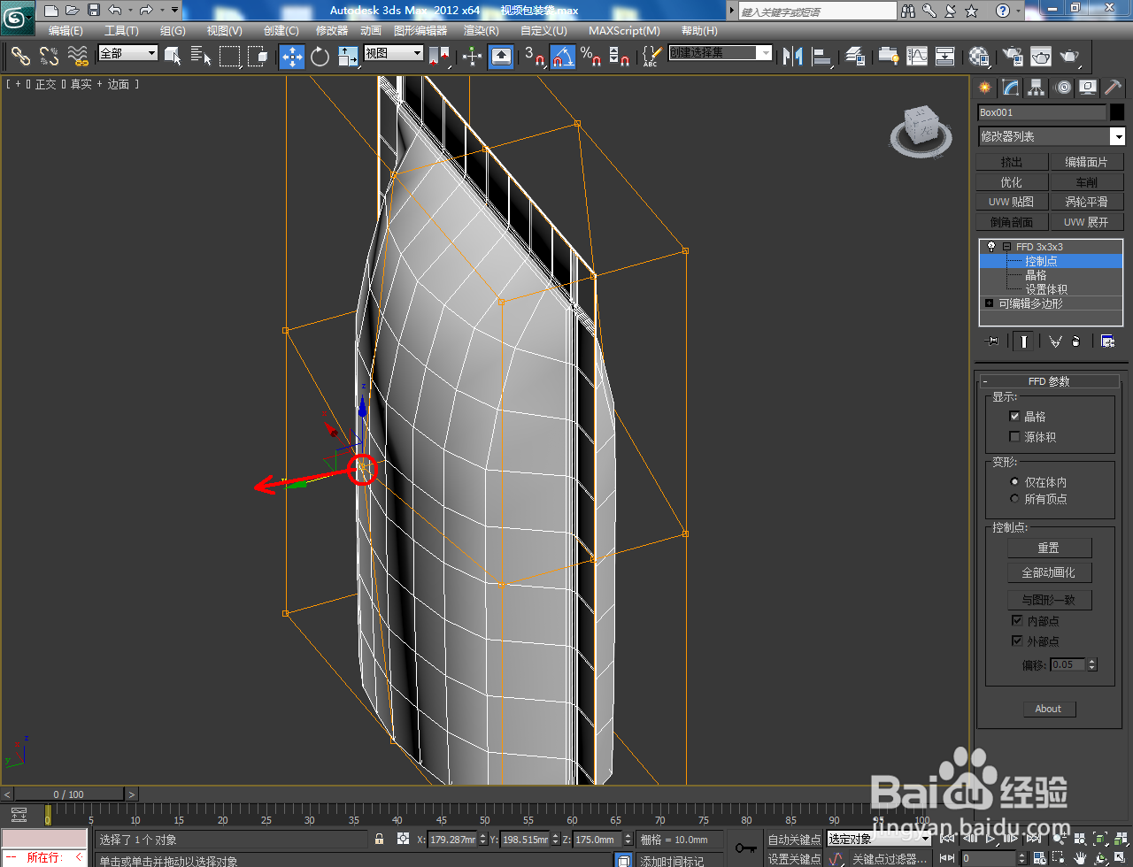
Task: Open the 全部 selection filter dropdown
Action: [x=128, y=53]
